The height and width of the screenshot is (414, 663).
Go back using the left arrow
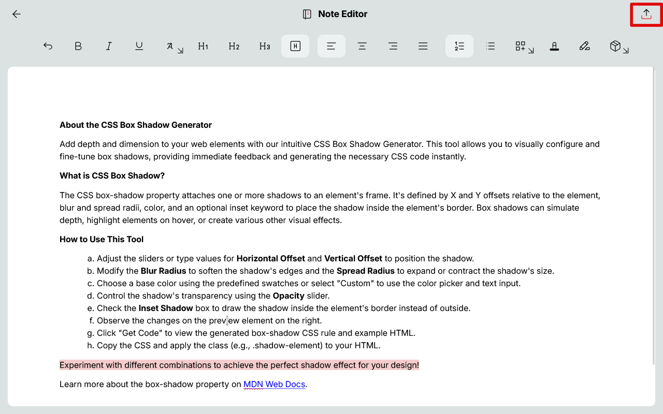[17, 14]
